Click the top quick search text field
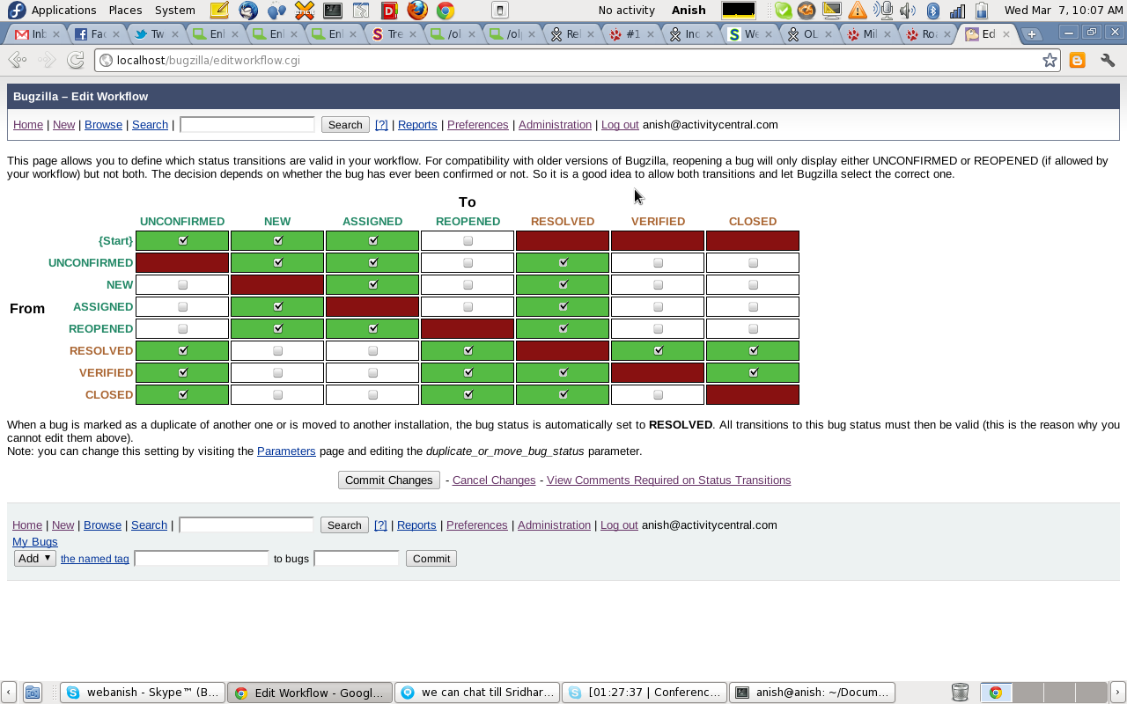 tap(247, 125)
